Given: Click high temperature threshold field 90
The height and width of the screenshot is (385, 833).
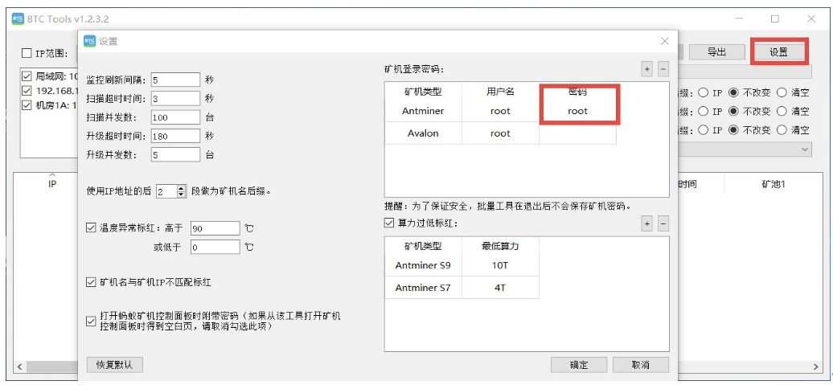Looking at the screenshot, I should click(215, 228).
